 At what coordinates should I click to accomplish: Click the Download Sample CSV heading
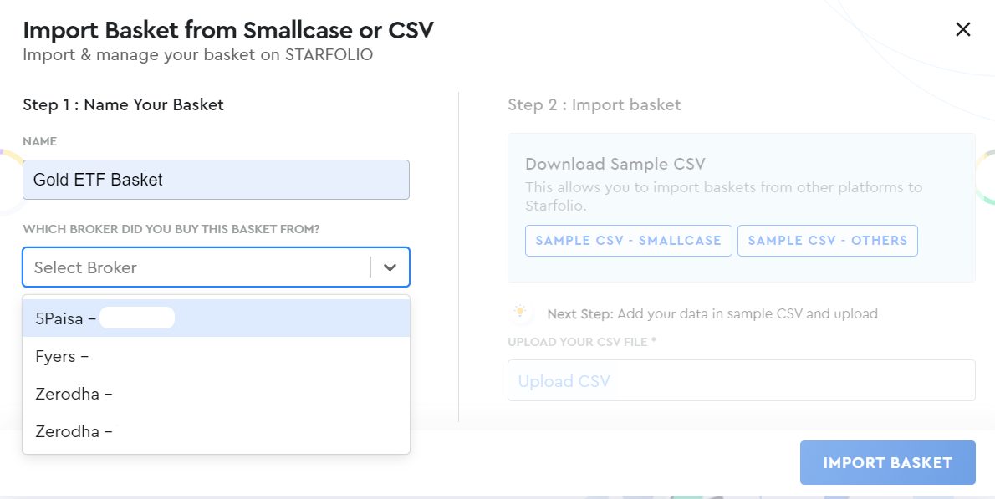pyautogui.click(x=615, y=164)
